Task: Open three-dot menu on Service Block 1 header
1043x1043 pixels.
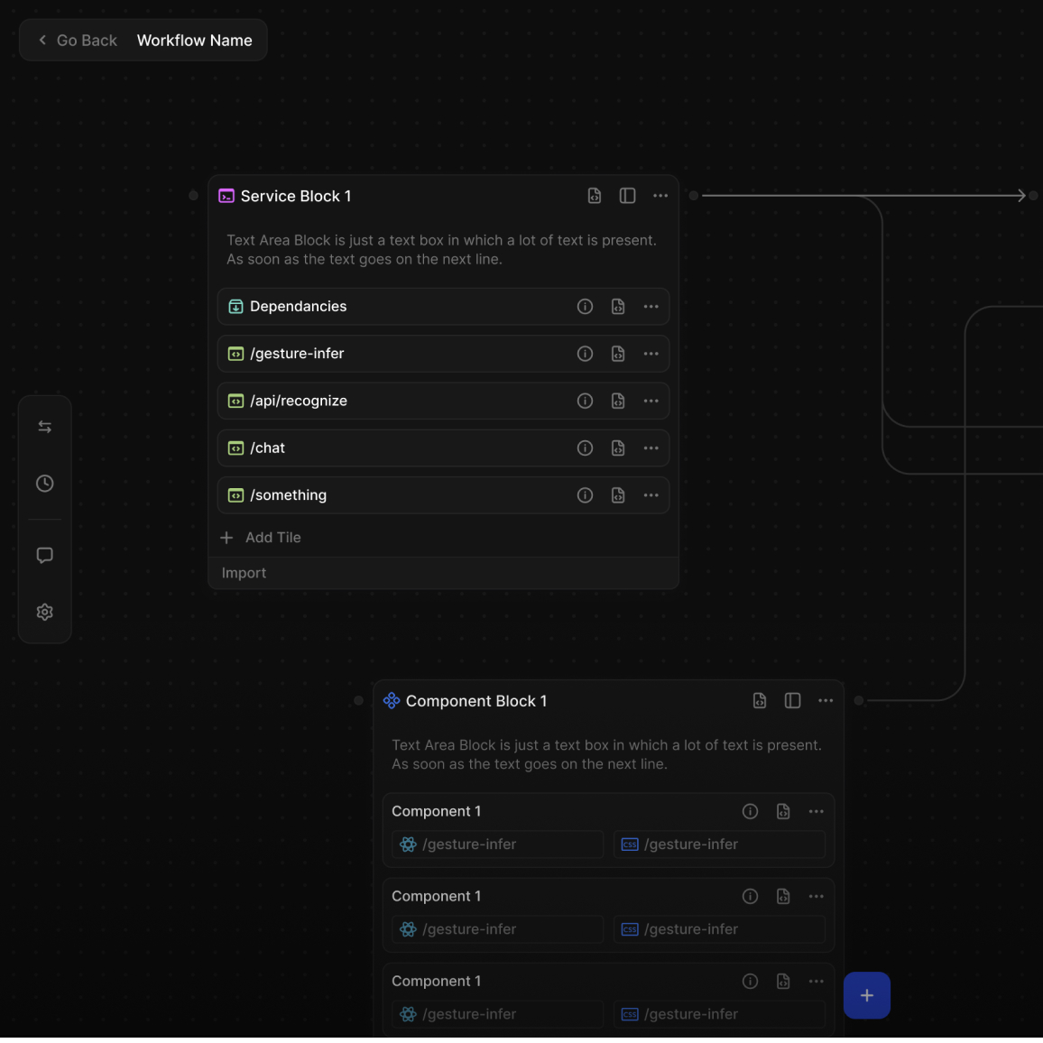Action: (x=660, y=196)
